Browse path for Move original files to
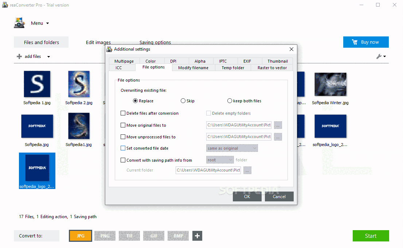Viewport: 403px width, 248px height. pos(278,125)
